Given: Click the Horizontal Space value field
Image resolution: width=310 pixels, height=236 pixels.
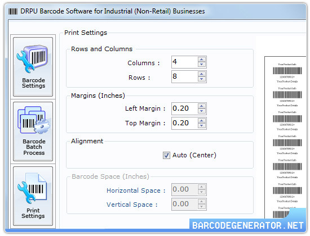Looking at the screenshot, I should (185, 189).
